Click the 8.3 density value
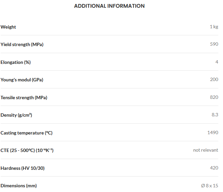This screenshot has width=223, height=192. pyautogui.click(x=215, y=115)
